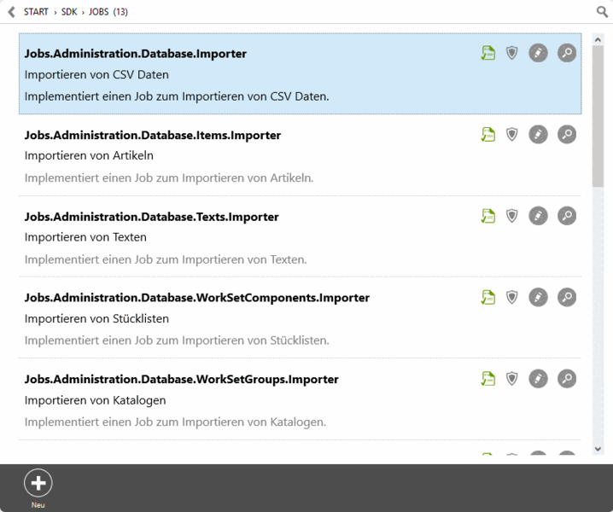Click the scrollbar down arrow
The height and width of the screenshot is (512, 613).
click(x=598, y=449)
